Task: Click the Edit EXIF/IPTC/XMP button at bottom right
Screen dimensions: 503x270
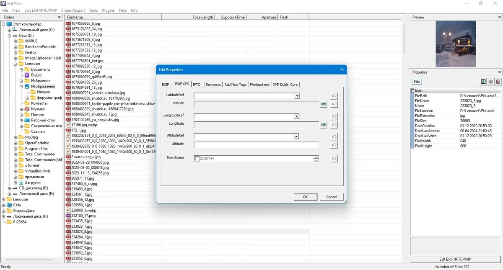Action: [x=455, y=259]
